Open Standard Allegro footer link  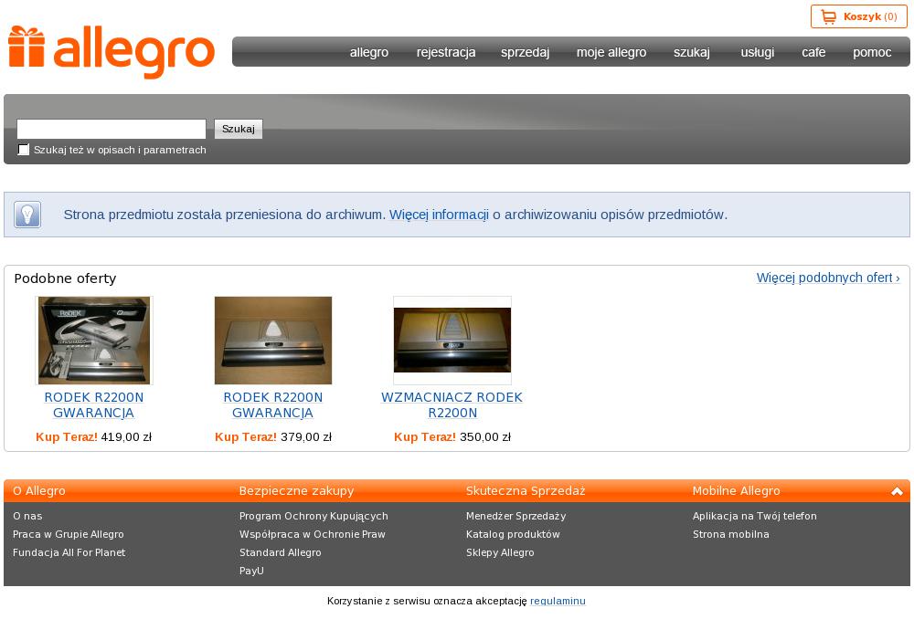280,552
